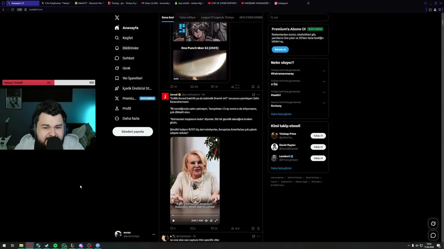Open more options for Korkunç trend
The width and height of the screenshot is (444, 249).
pyautogui.click(x=324, y=103)
